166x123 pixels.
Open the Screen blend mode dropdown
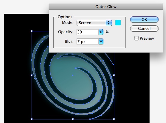[x=94, y=23]
